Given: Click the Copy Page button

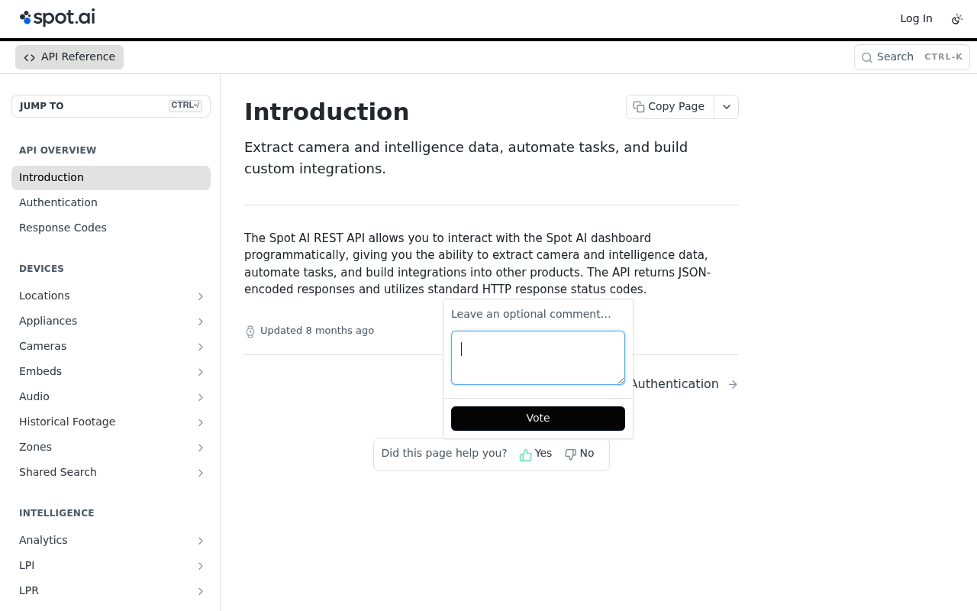Looking at the screenshot, I should (x=669, y=107).
